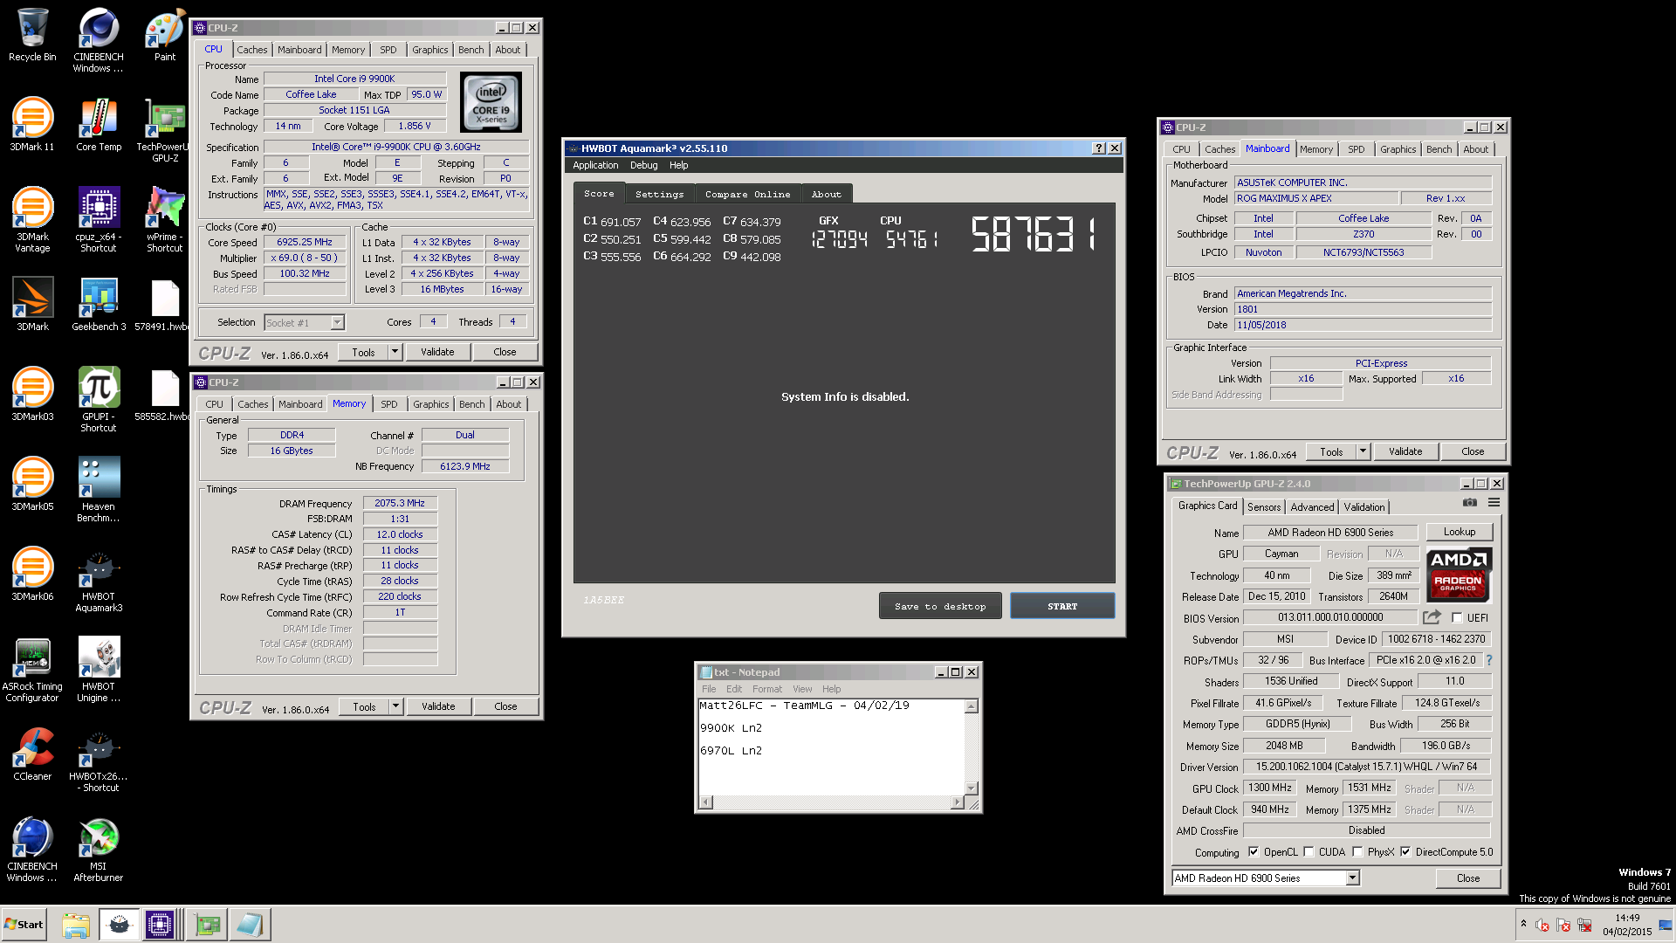Viewport: 1676px width, 943px height.
Task: Launch 3DMark 11 from desktop
Action: tap(32, 125)
